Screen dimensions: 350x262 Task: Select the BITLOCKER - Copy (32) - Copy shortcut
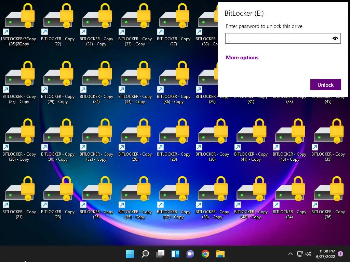tap(96, 140)
